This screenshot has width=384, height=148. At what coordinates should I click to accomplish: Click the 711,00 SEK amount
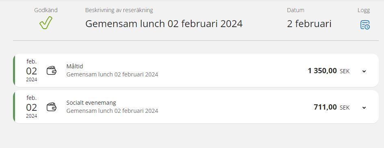[332, 107]
